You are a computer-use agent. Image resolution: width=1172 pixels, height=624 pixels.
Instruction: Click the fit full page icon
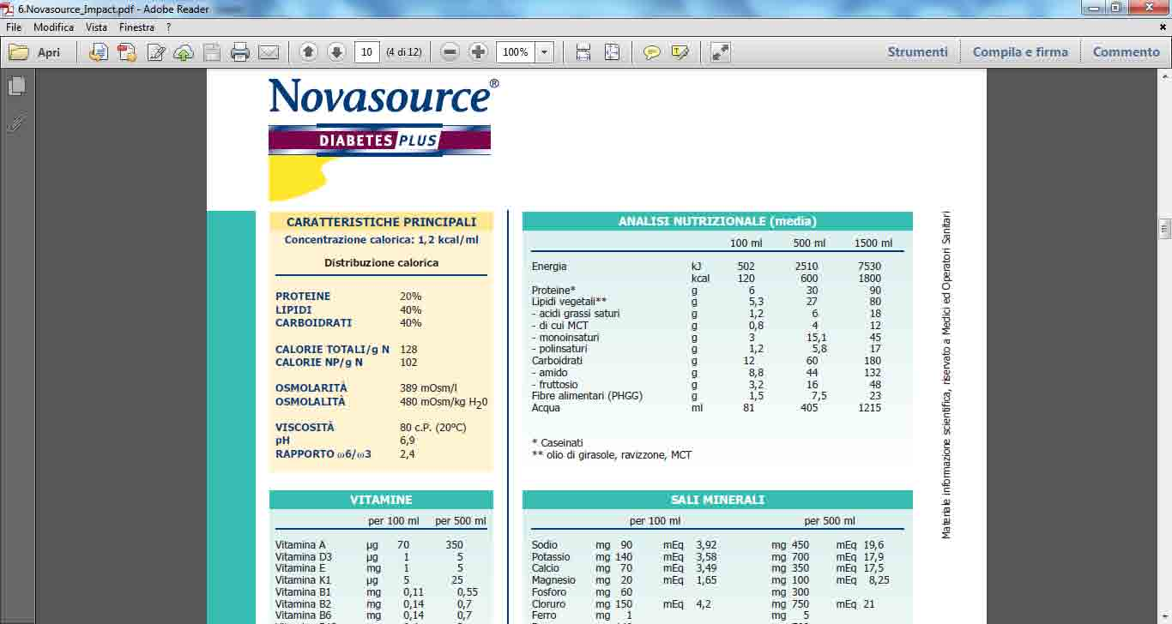[x=612, y=52]
